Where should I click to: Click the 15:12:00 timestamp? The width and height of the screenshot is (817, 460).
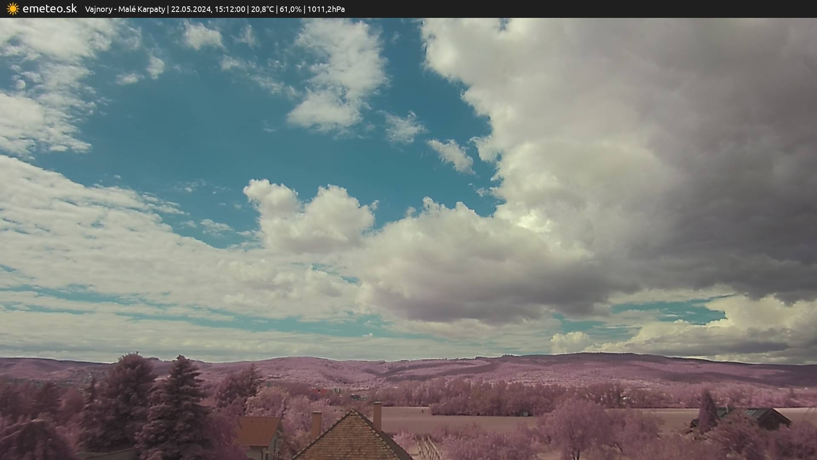pyautogui.click(x=229, y=9)
